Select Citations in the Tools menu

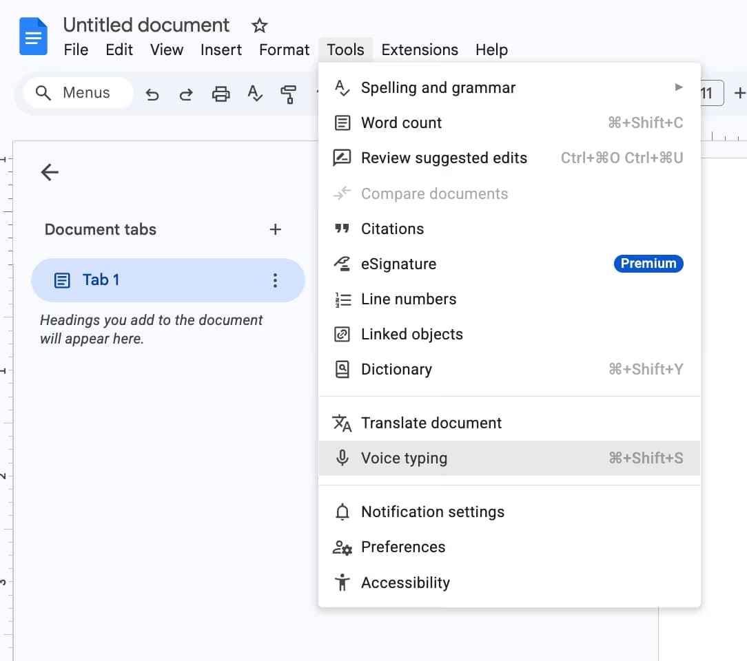509,229
